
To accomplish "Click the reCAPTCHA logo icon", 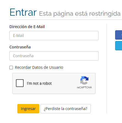I will tap(84, 80).
